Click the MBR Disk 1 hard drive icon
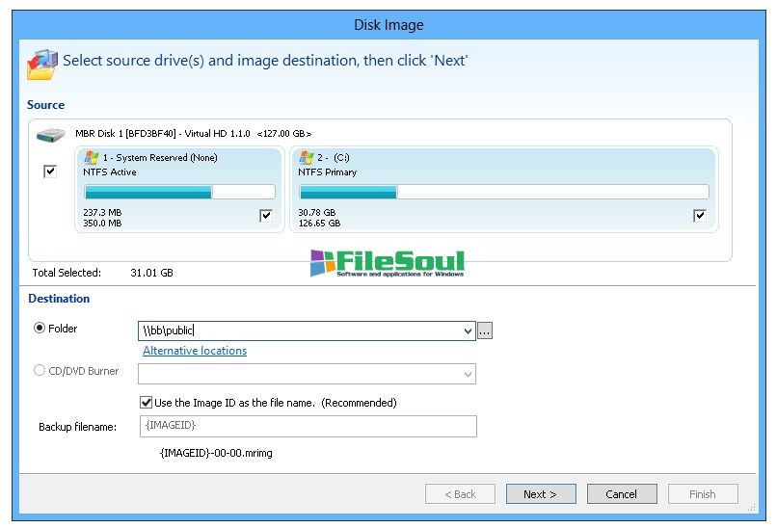 click(x=50, y=135)
